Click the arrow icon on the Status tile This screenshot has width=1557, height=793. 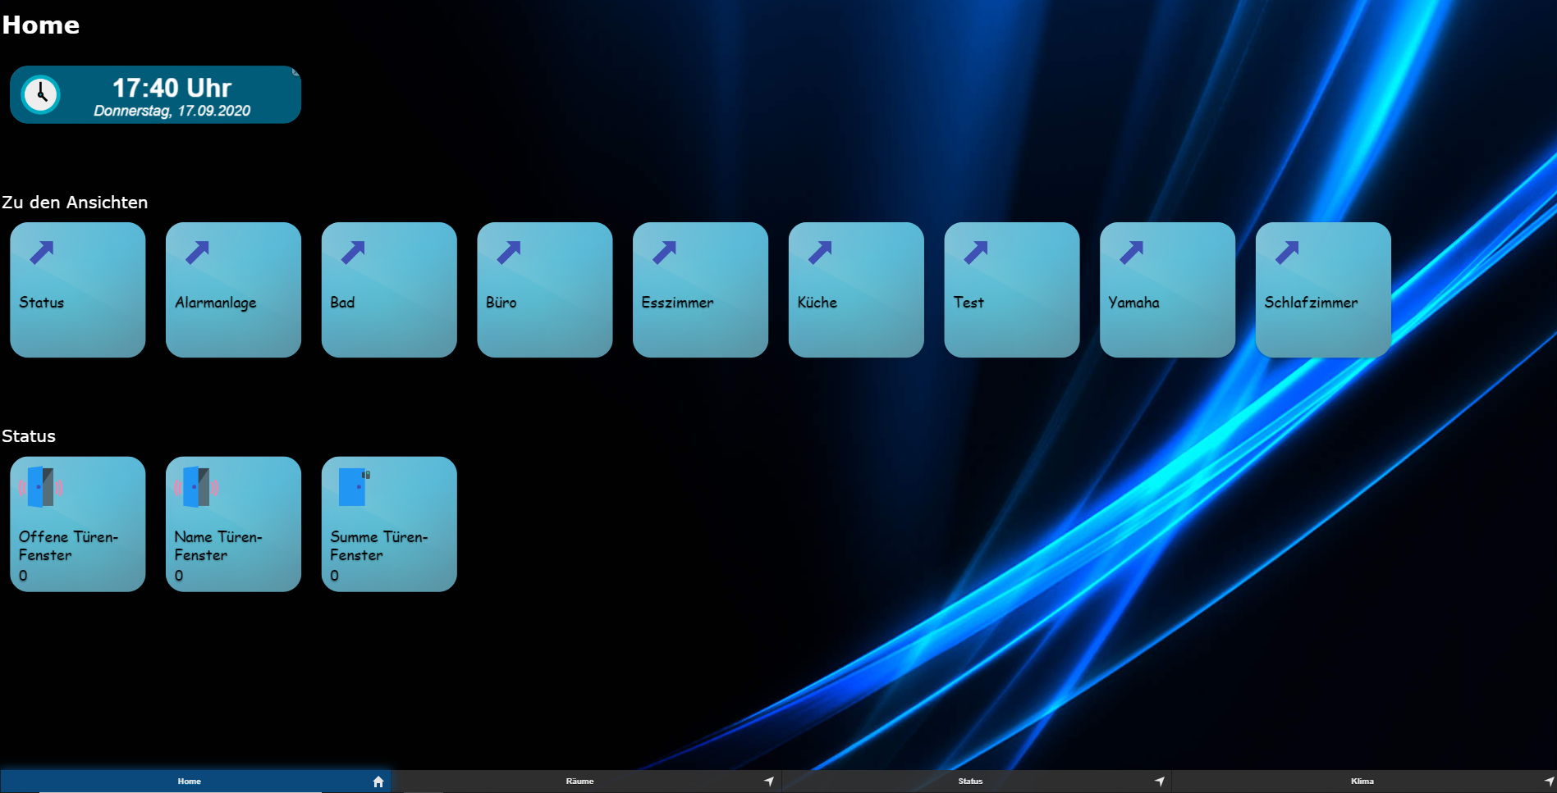tap(42, 253)
